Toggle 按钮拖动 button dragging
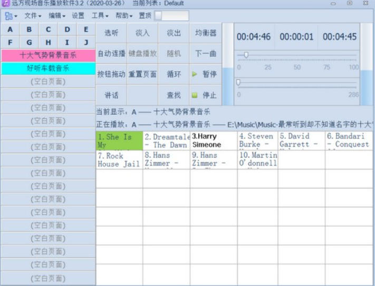The width and height of the screenshot is (375, 286). pos(111,74)
